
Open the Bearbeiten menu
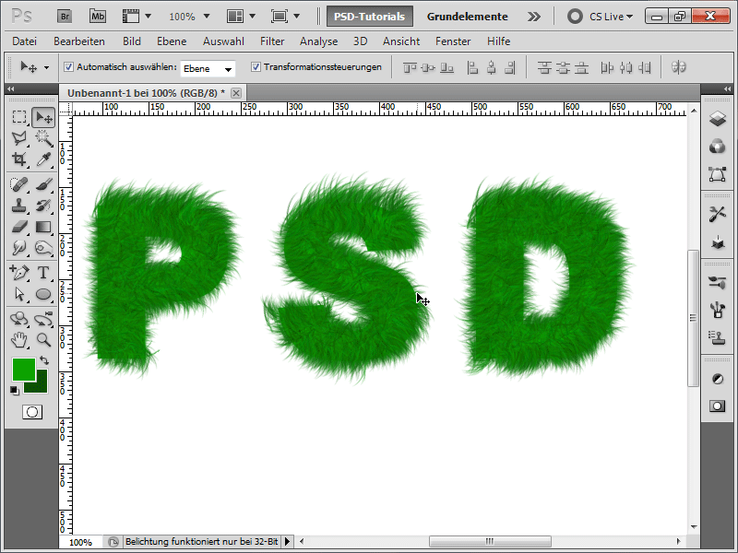[x=79, y=41]
